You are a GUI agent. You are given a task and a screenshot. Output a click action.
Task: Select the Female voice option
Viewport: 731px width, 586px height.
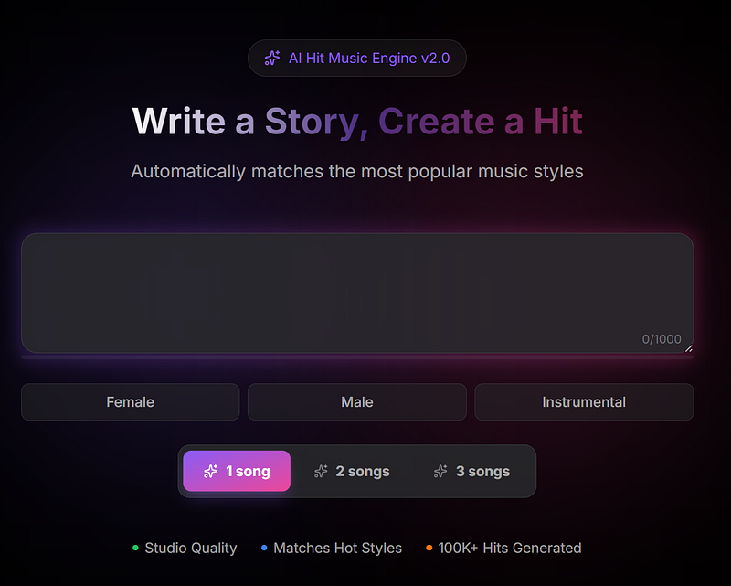[x=130, y=401]
